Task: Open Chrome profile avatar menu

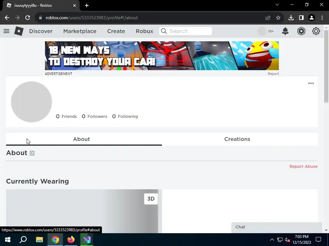Action: (312, 18)
